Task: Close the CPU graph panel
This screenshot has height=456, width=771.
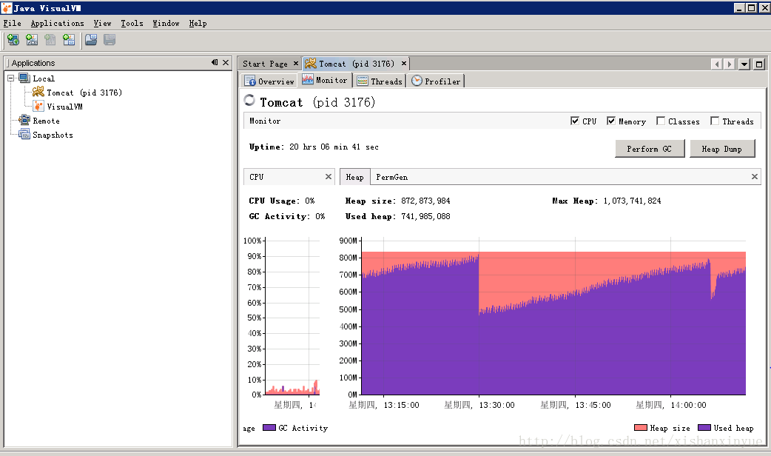Action: pyautogui.click(x=329, y=177)
